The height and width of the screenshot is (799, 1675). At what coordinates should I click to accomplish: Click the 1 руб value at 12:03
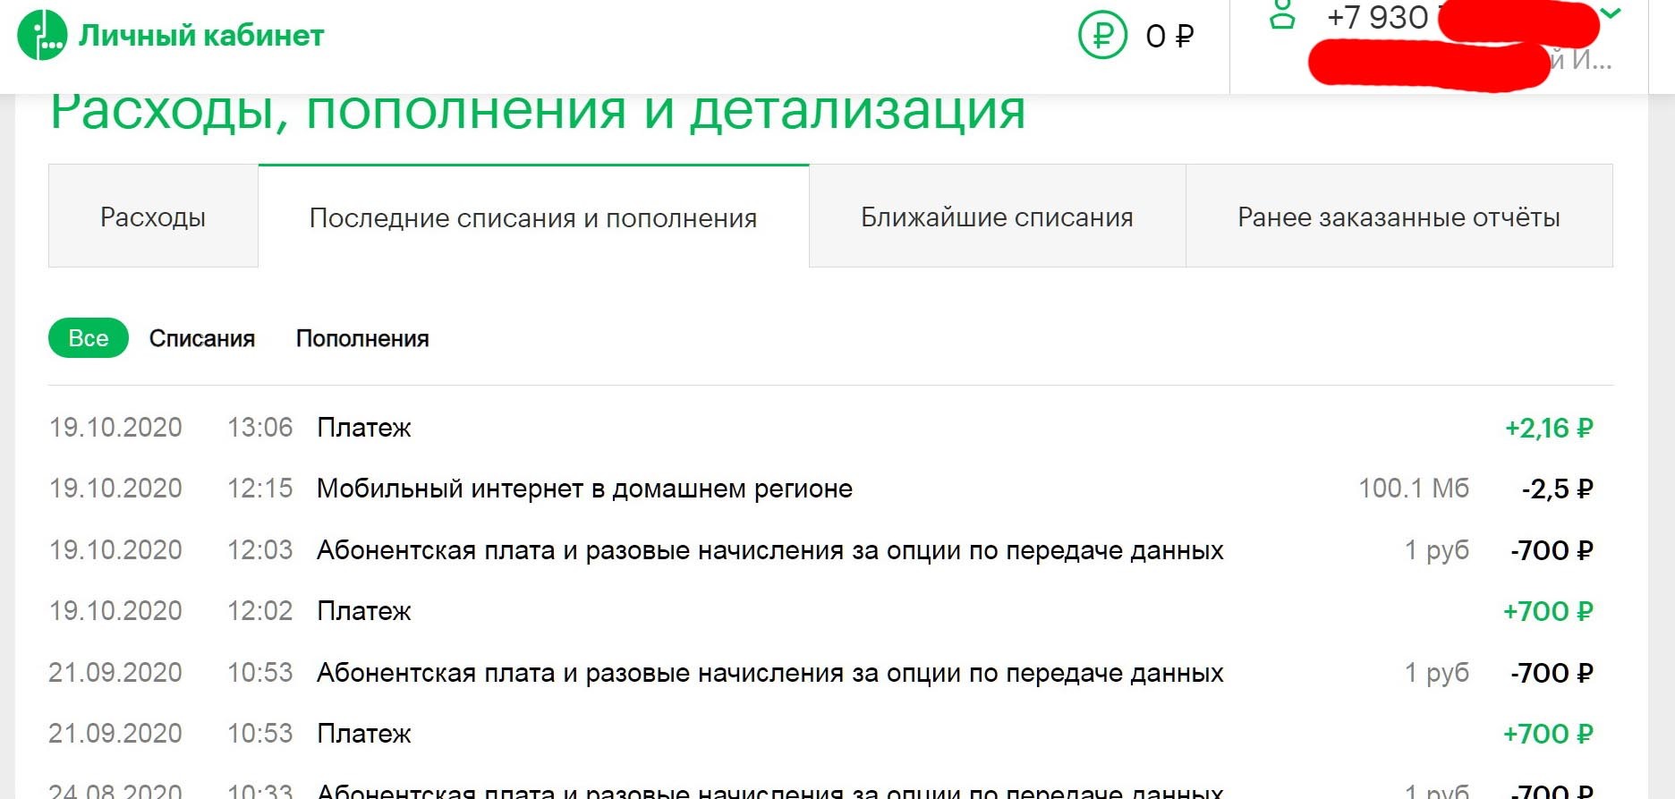click(x=1437, y=550)
